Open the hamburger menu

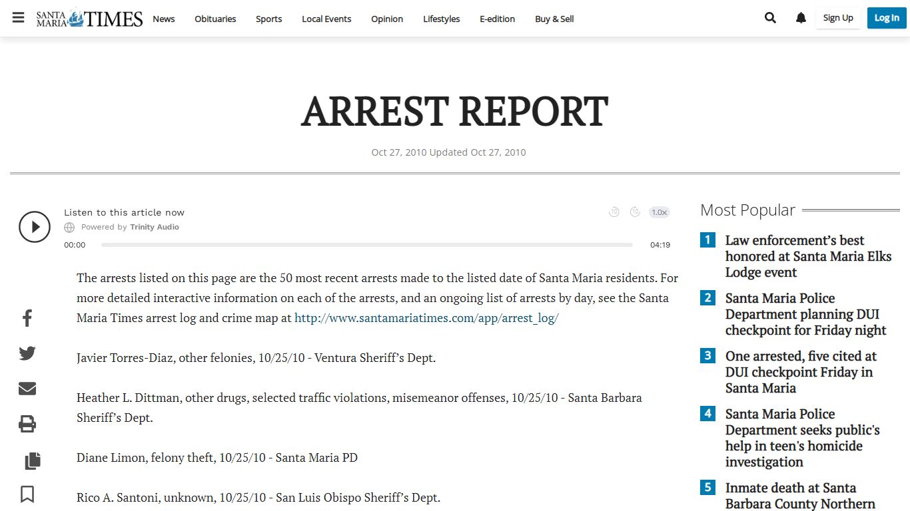[19, 18]
